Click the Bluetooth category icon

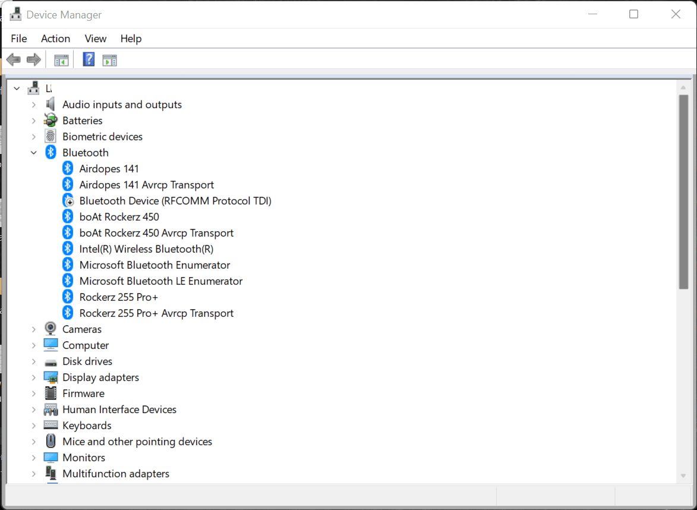click(x=51, y=152)
